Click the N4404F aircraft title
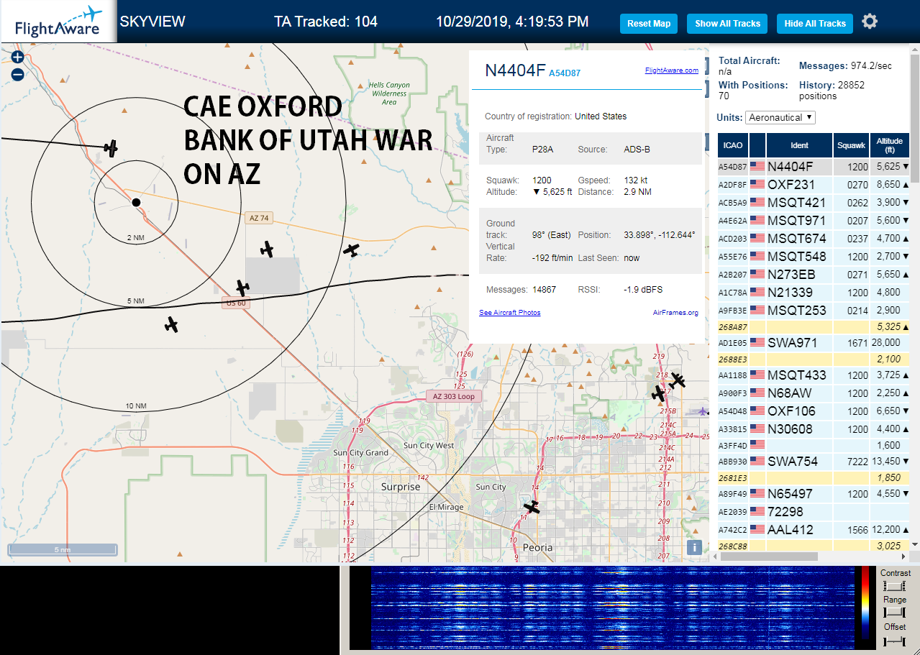Image resolution: width=920 pixels, height=655 pixels. point(515,70)
